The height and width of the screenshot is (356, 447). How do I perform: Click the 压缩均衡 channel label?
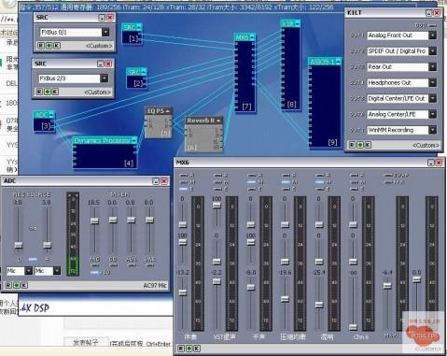point(293,337)
